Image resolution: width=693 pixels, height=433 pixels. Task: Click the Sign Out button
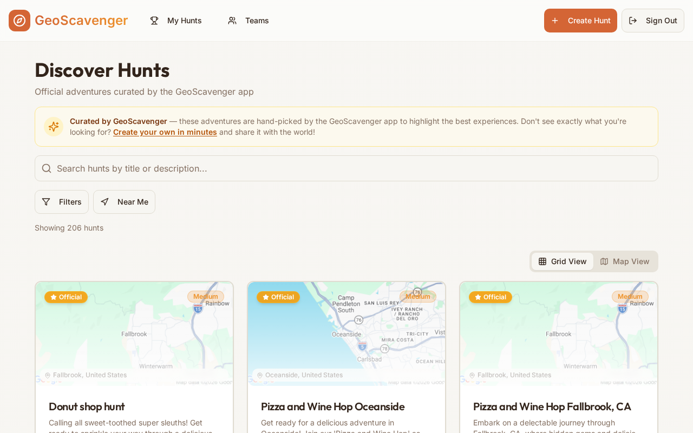tap(653, 21)
